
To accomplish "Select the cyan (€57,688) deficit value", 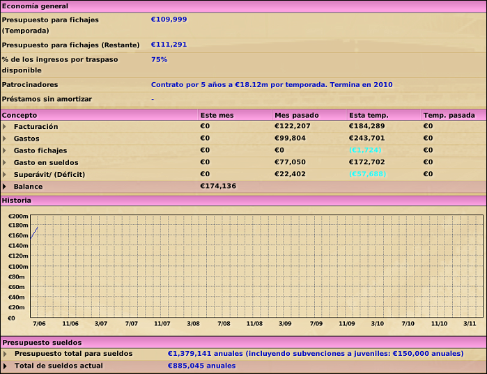I will pos(367,174).
